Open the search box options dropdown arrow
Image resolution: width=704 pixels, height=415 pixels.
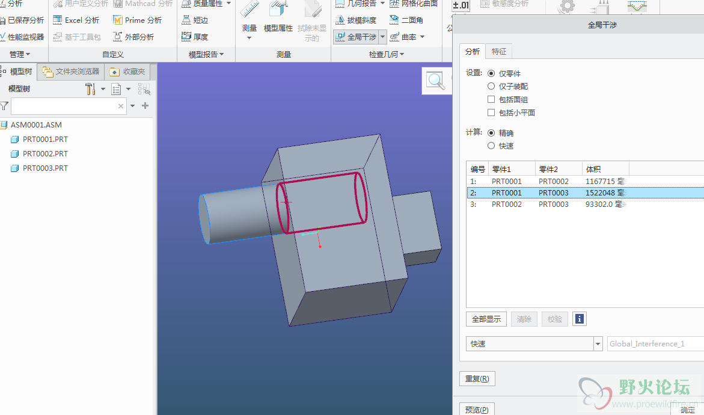132,106
